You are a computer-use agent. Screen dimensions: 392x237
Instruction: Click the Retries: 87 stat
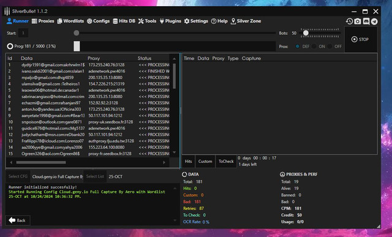pyautogui.click(x=194, y=208)
